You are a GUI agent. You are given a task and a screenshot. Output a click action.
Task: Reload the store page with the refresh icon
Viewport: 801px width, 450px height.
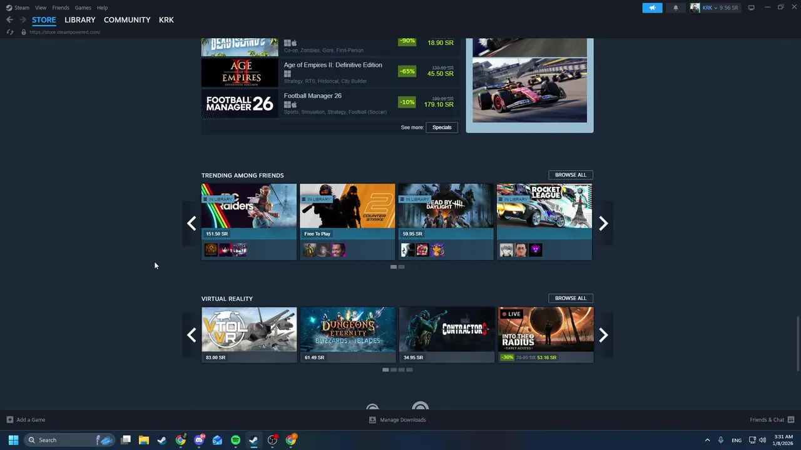pyautogui.click(x=10, y=32)
